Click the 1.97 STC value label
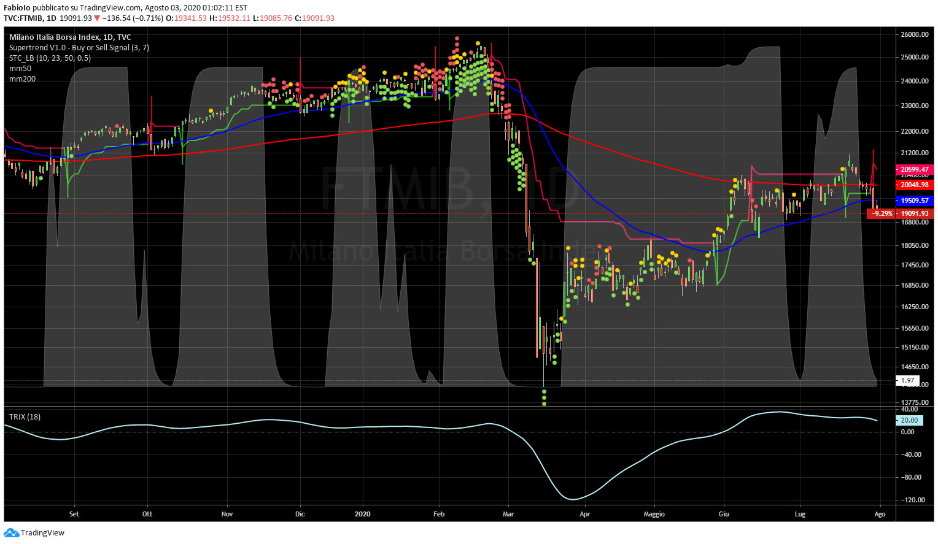This screenshot has width=938, height=544. (908, 381)
